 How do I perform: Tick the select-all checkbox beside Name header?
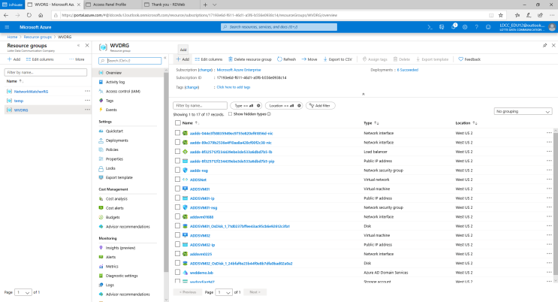pos(178,122)
